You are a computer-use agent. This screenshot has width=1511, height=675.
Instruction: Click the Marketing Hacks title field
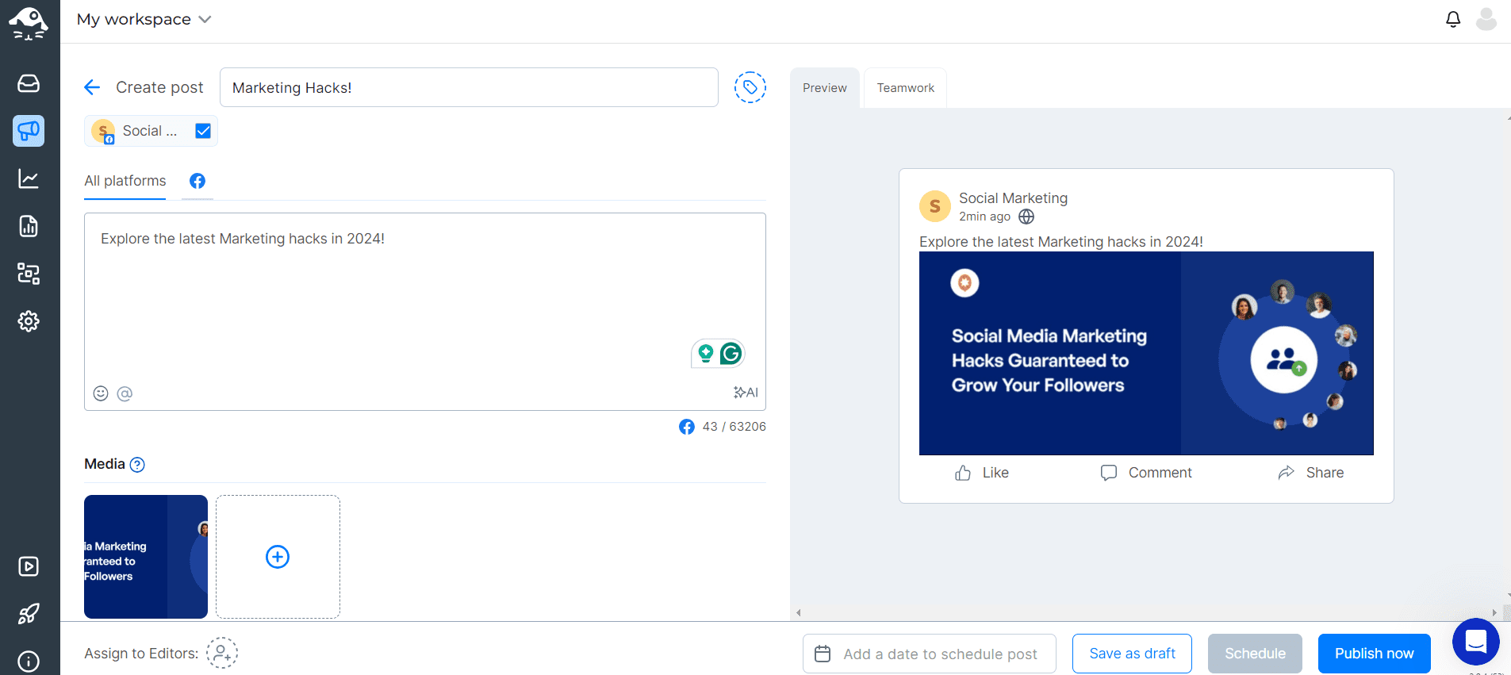pos(468,87)
